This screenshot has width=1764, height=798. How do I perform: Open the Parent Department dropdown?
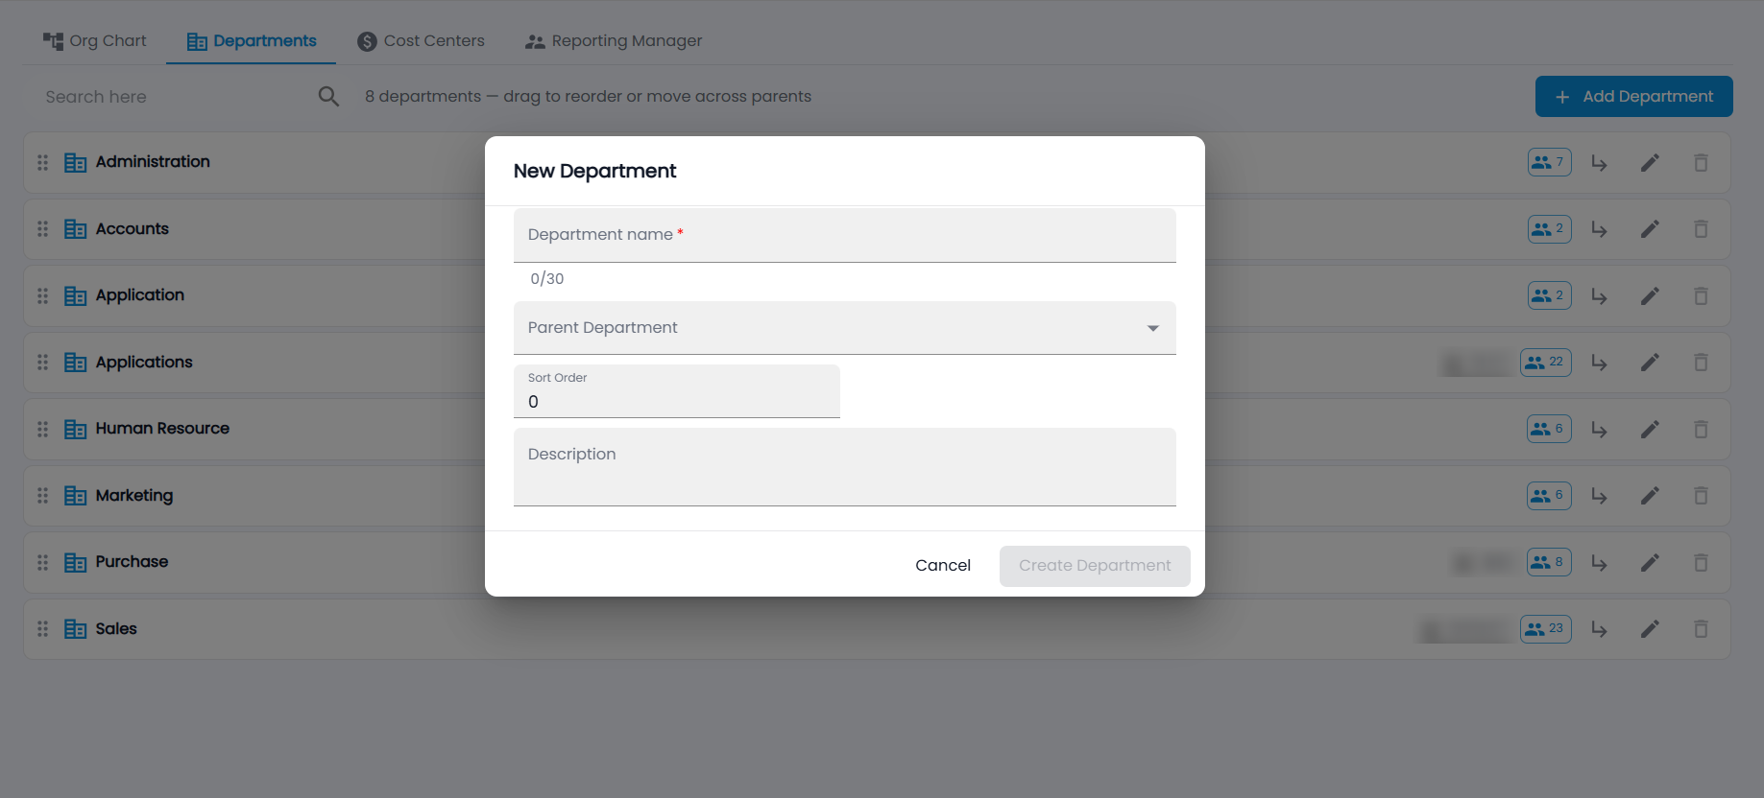point(845,328)
